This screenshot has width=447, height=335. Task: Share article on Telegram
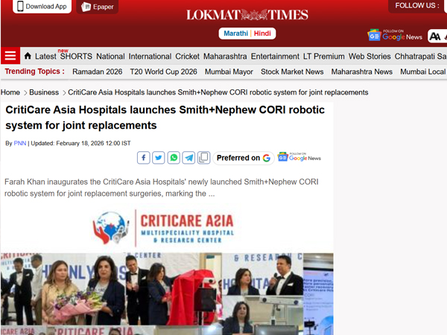[188, 158]
